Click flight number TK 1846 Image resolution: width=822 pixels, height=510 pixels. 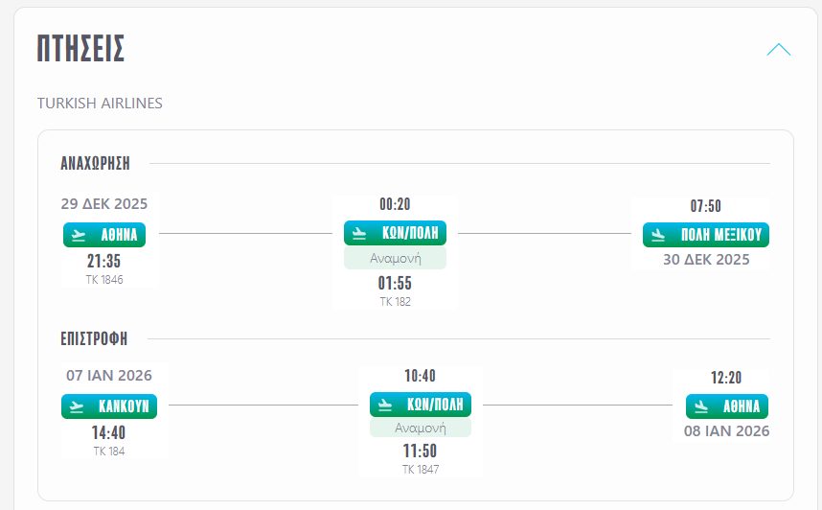104,280
